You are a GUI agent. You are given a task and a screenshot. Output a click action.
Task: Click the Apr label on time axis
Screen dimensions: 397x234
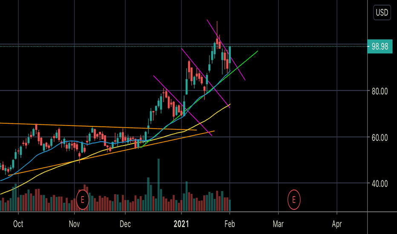point(337,224)
